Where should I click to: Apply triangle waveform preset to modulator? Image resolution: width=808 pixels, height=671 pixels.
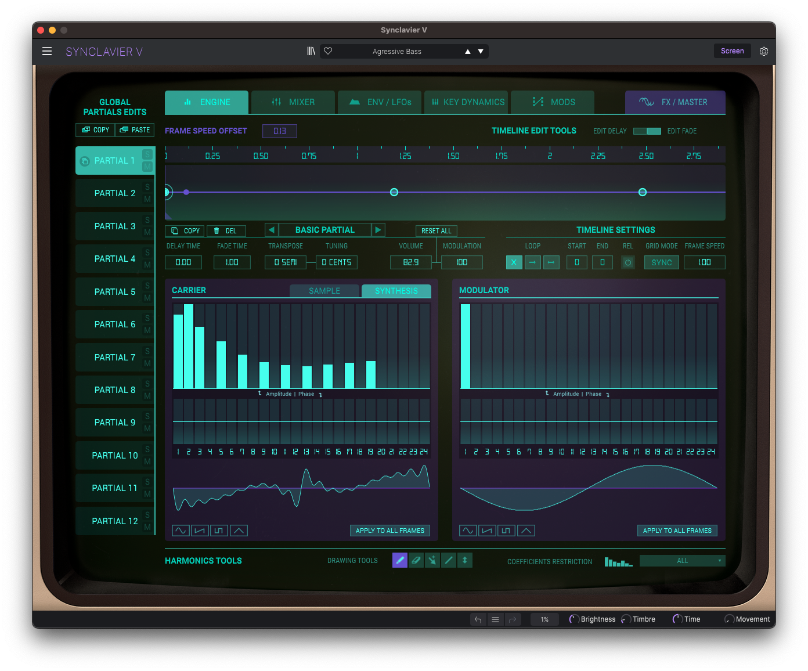tap(526, 531)
